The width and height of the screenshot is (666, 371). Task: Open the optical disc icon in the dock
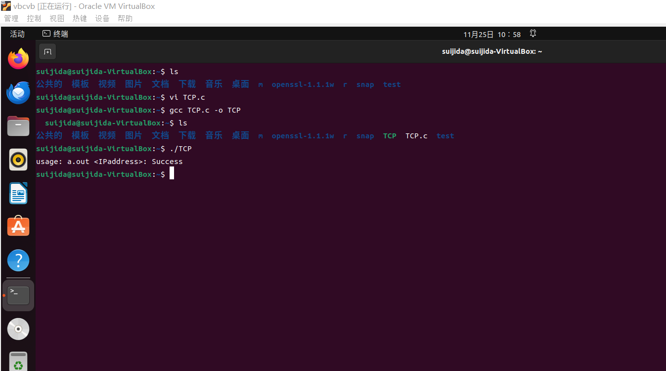click(18, 329)
